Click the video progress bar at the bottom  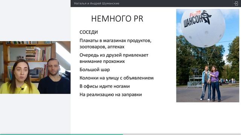pos(120,134)
